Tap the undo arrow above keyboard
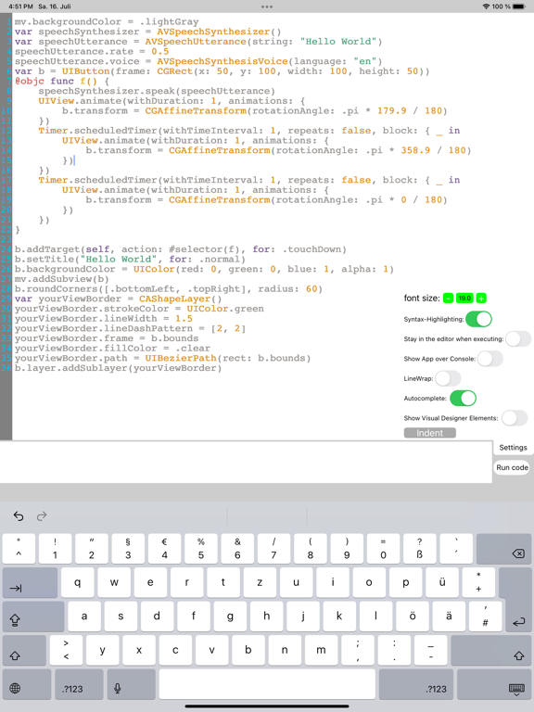Image resolution: width=534 pixels, height=712 pixels. 19,515
